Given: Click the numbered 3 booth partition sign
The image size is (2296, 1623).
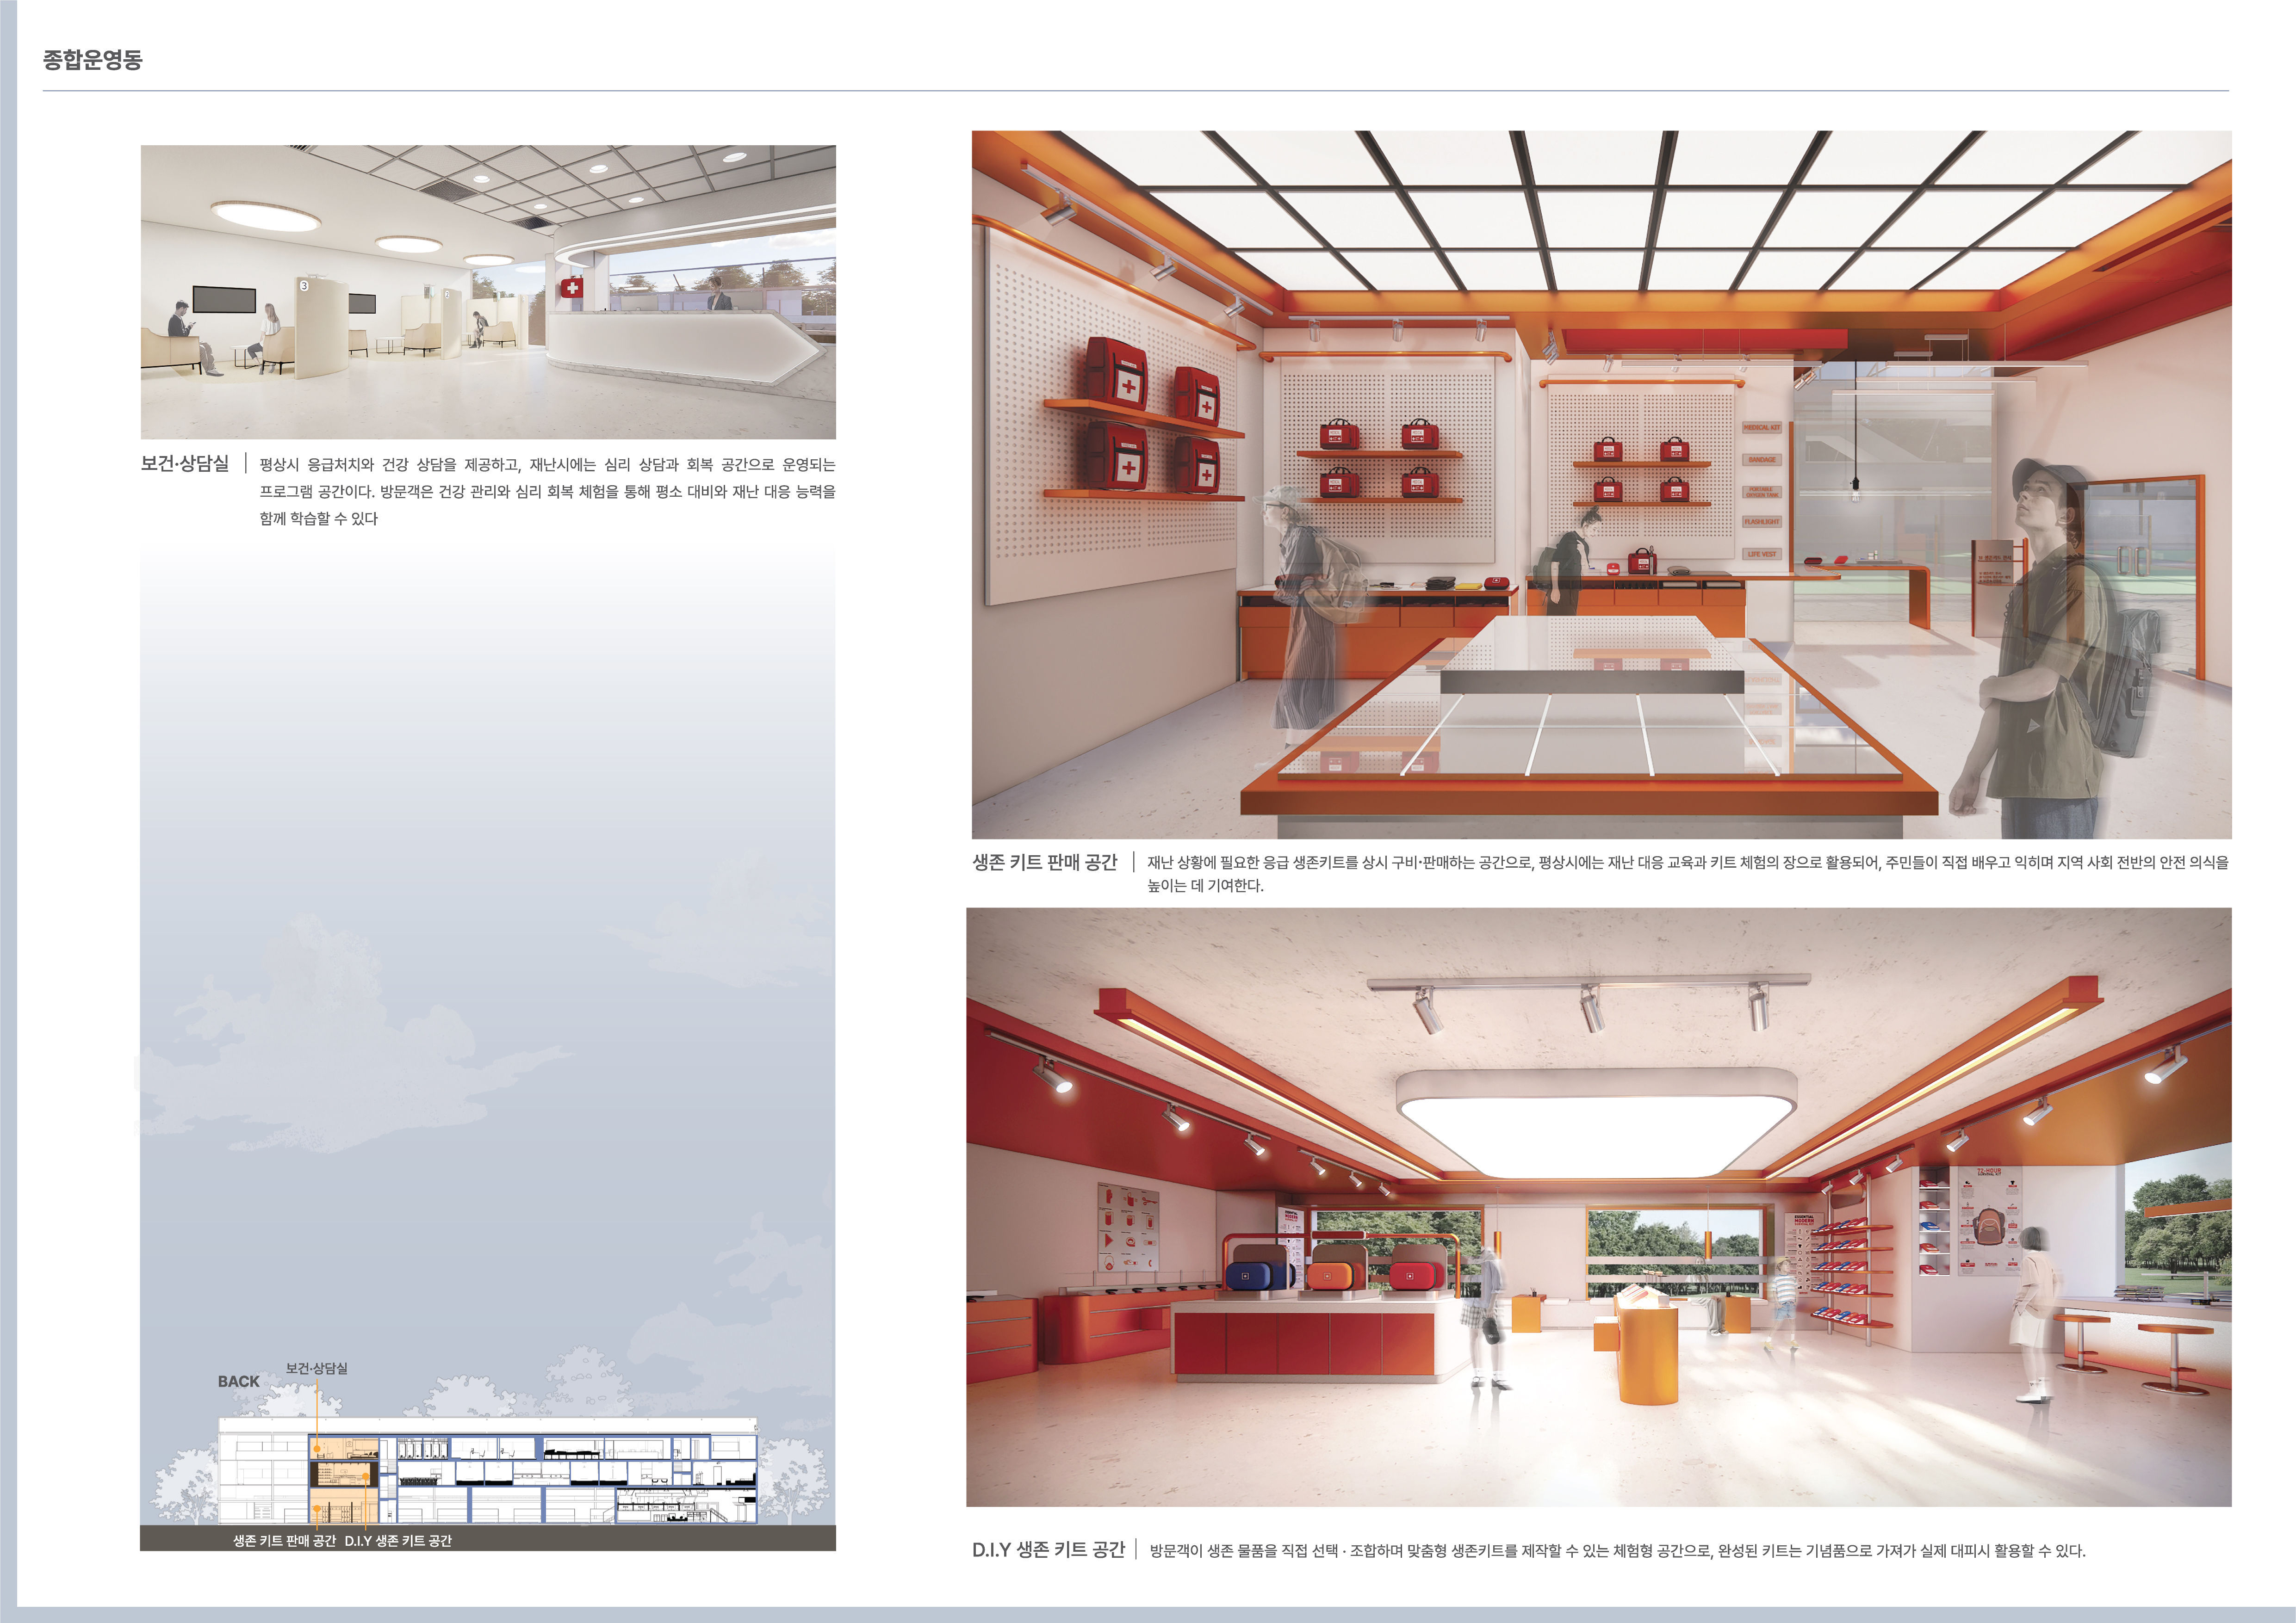Looking at the screenshot, I should 304,286.
